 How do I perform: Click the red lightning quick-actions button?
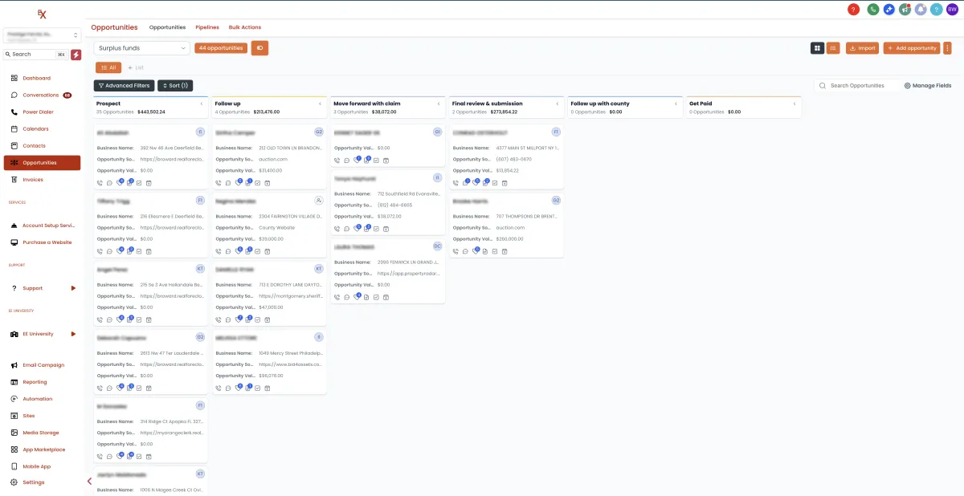click(x=76, y=55)
